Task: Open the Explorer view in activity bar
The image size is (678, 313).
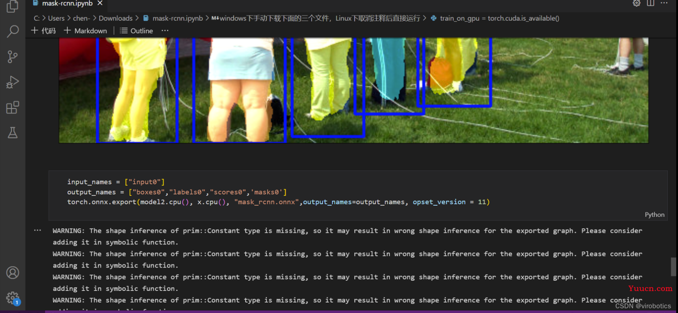Action: 12,6
